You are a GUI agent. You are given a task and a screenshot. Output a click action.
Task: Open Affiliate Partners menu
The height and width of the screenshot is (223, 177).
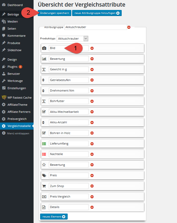[17, 112]
